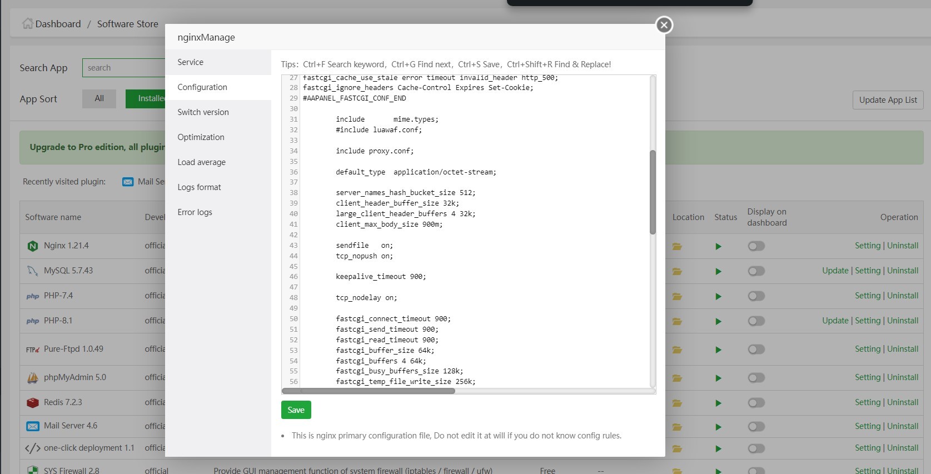Screen dimensions: 931x474
Task: Click the Pure-Ftpd logo icon
Action: point(33,350)
